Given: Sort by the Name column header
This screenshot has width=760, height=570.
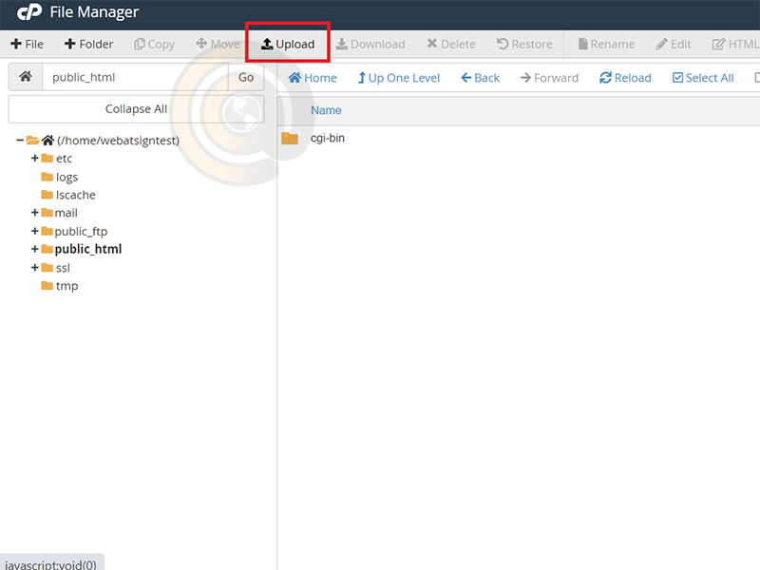Looking at the screenshot, I should [326, 110].
